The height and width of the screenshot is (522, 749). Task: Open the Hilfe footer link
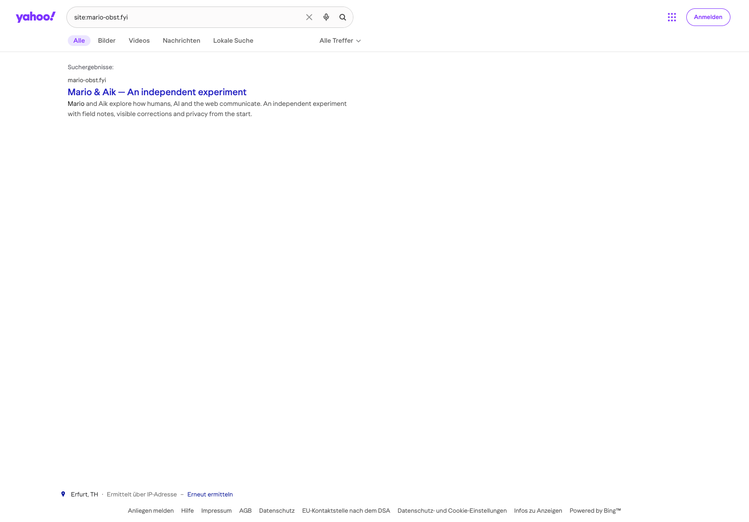188,510
